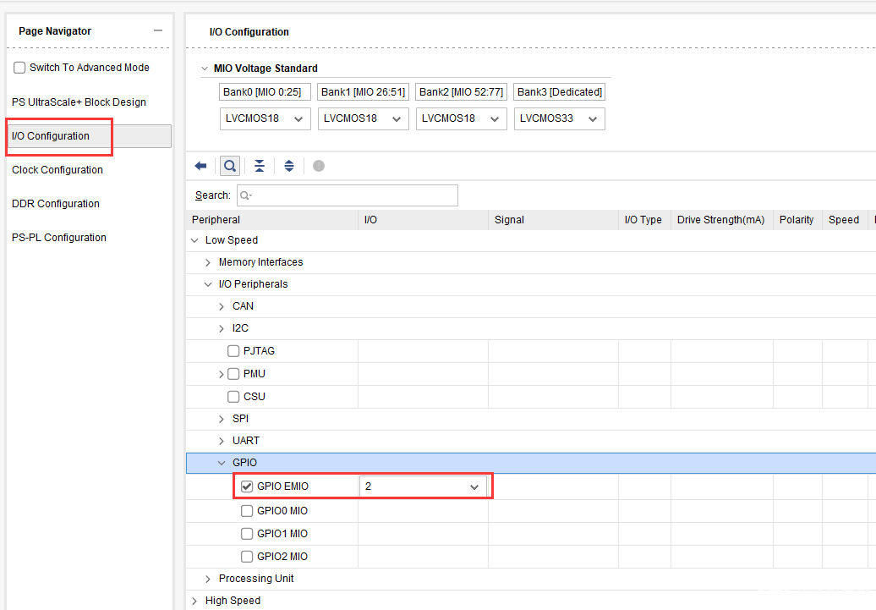Uncheck the GPIO EMIO checkbox

[x=247, y=486]
